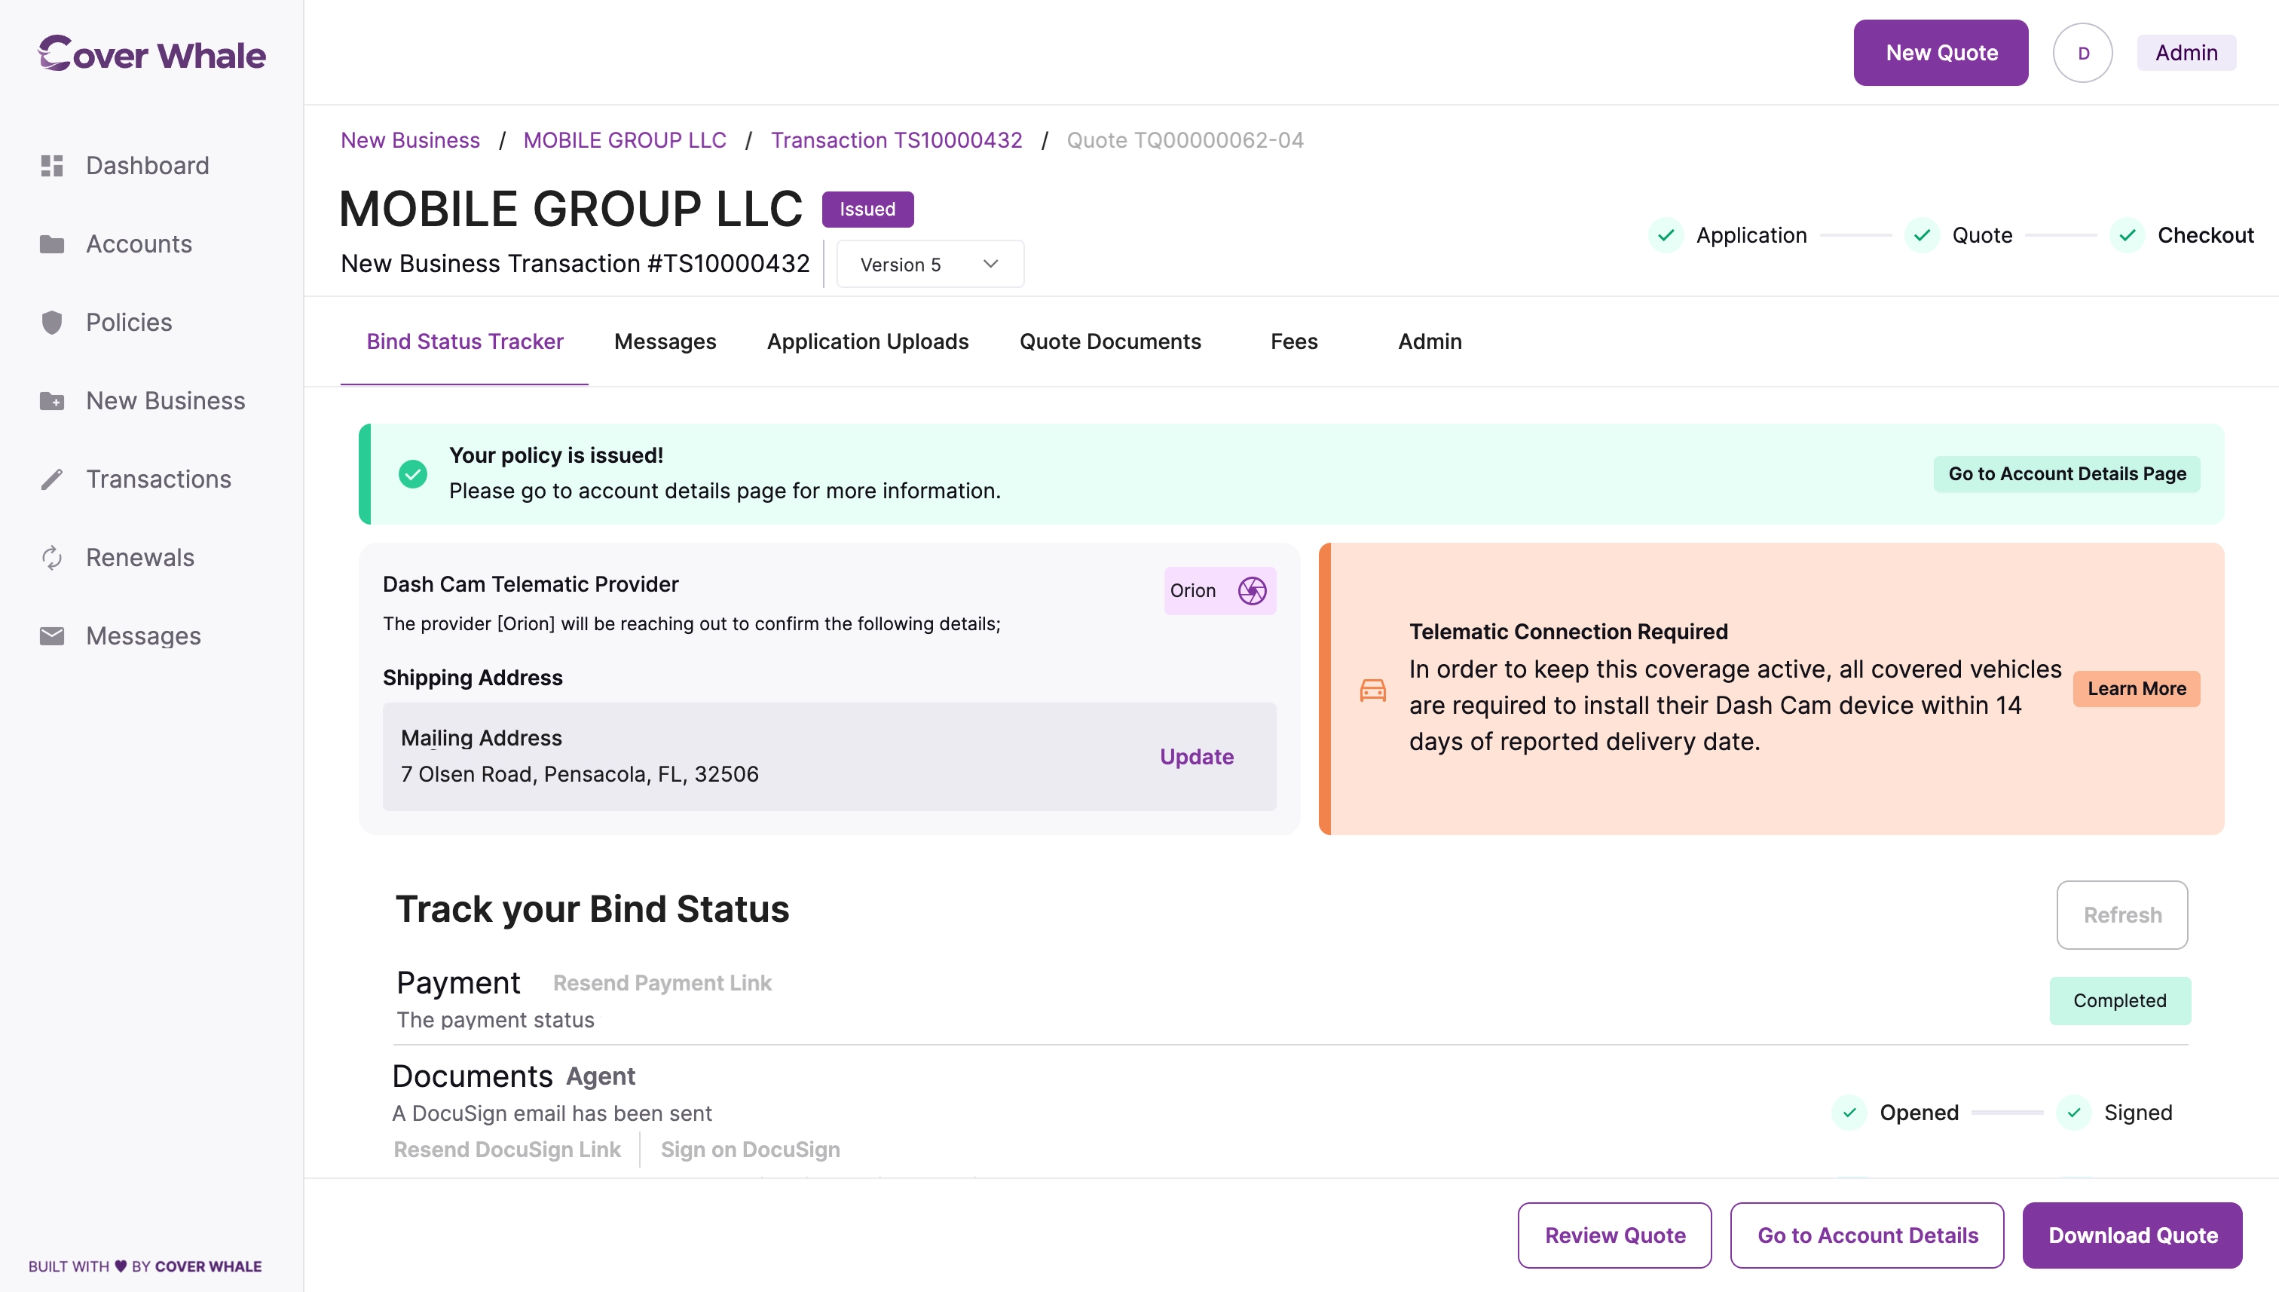Open the D user avatar menu

[x=2082, y=54]
